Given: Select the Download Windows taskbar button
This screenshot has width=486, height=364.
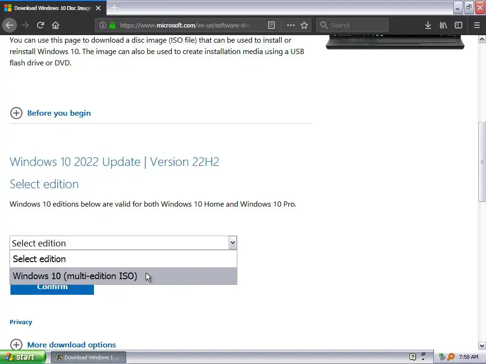Looking at the screenshot, I should click(x=88, y=357).
